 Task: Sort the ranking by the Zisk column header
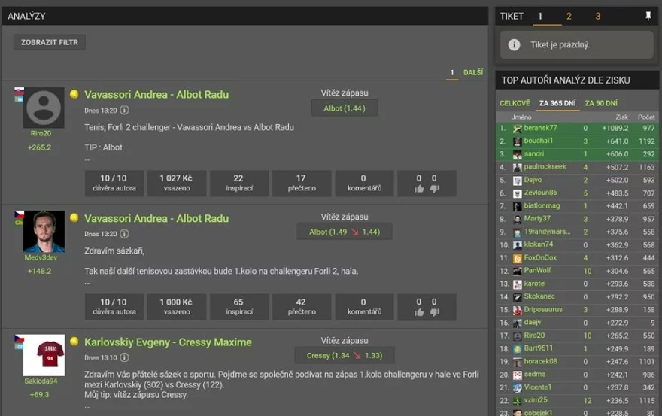621,117
